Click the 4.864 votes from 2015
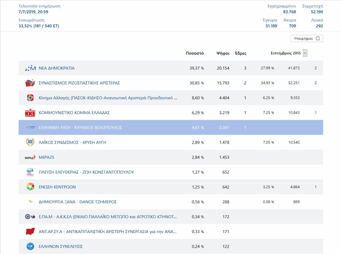The height and width of the screenshot is (254, 341). [x=295, y=187]
